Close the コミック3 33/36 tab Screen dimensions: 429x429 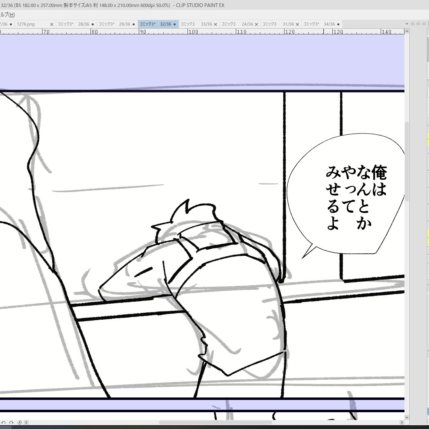tap(216, 24)
